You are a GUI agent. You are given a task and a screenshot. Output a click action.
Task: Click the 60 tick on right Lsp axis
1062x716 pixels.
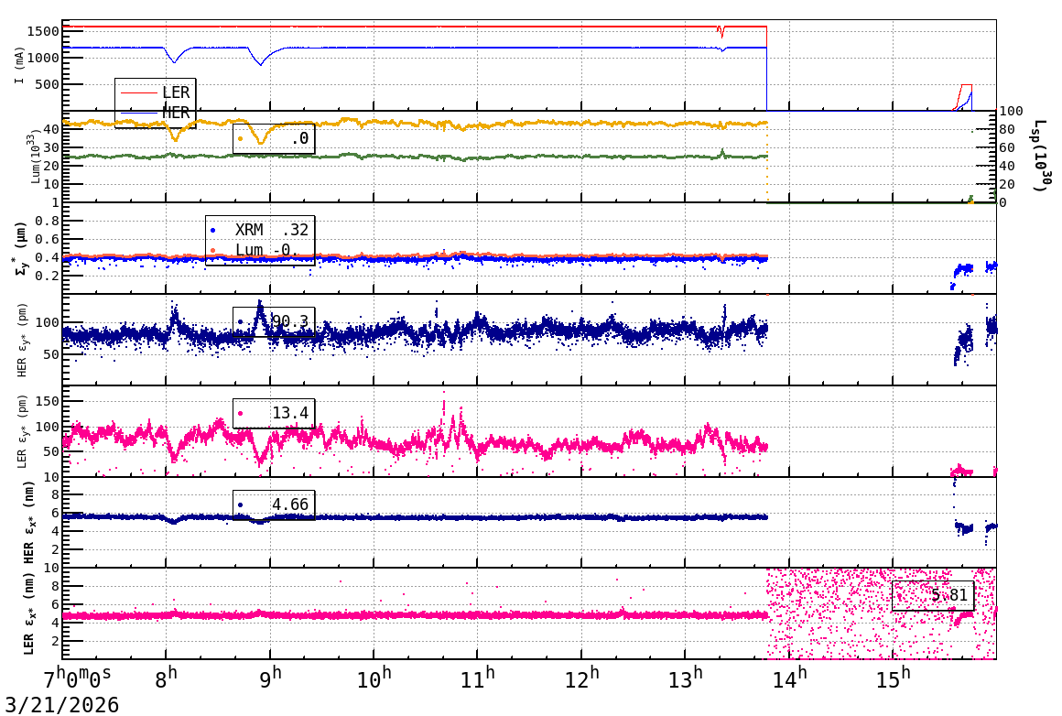1008,147
